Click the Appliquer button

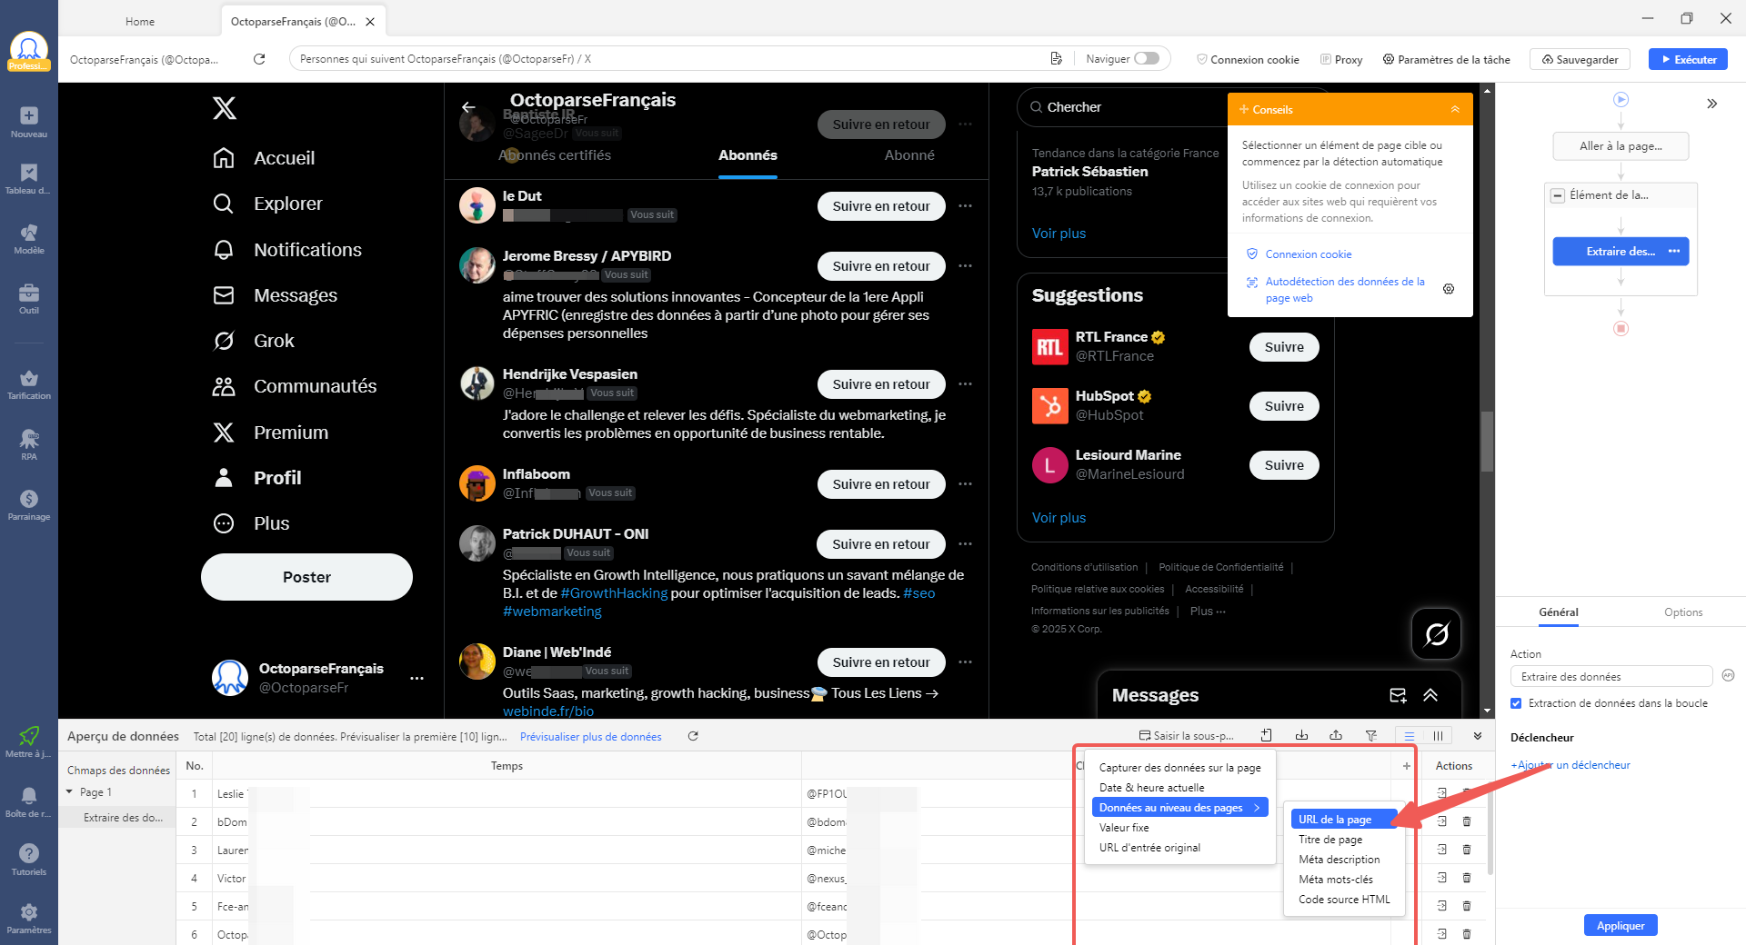coord(1620,924)
